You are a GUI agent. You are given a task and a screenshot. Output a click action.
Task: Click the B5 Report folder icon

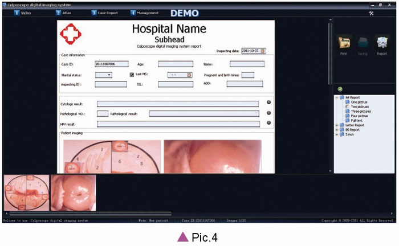tap(342, 130)
